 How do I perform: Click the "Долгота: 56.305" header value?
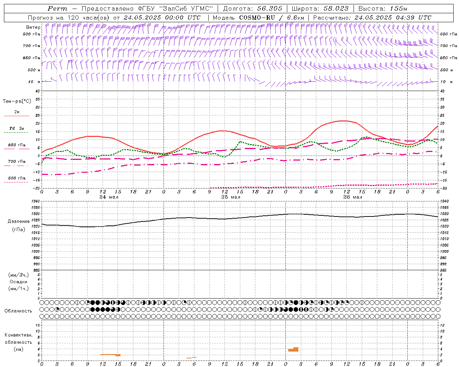pos(252,9)
